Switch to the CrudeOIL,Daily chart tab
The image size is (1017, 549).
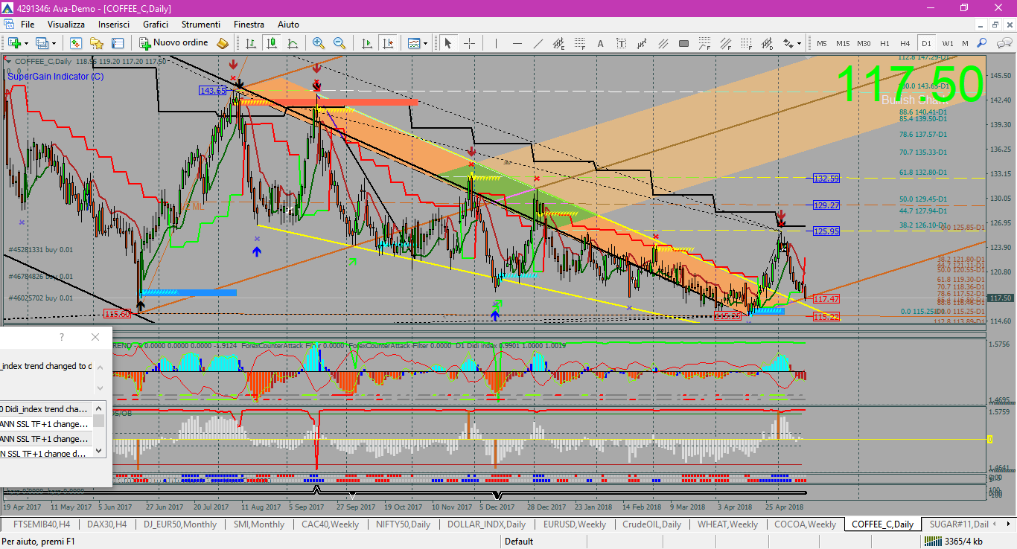650,524
